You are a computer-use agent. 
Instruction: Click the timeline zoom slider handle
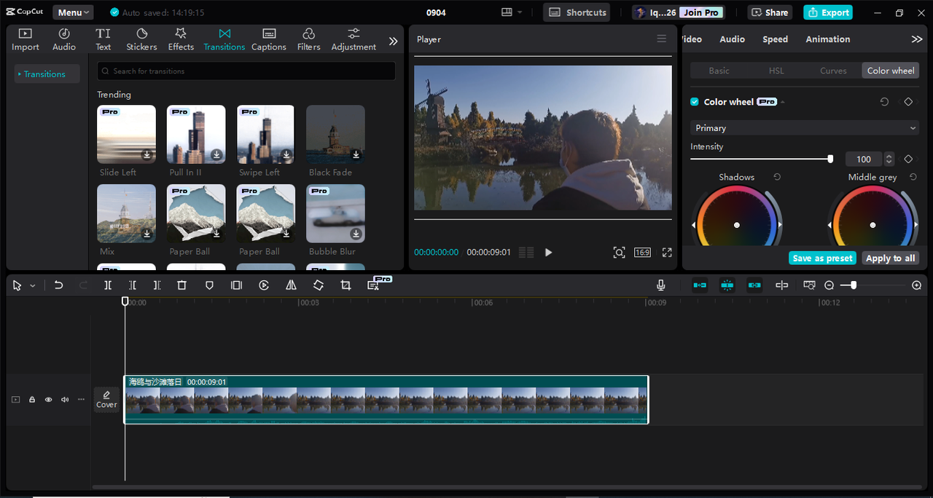coord(854,285)
